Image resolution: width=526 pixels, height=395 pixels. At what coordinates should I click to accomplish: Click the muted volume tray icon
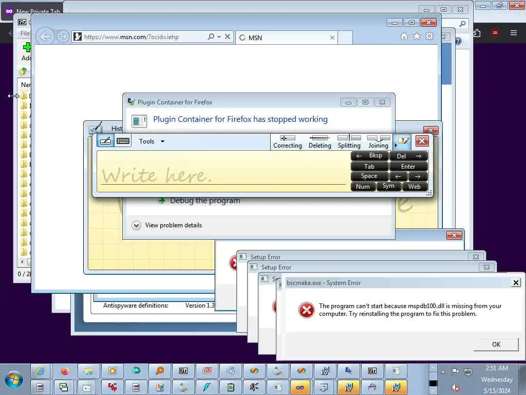tap(455, 387)
